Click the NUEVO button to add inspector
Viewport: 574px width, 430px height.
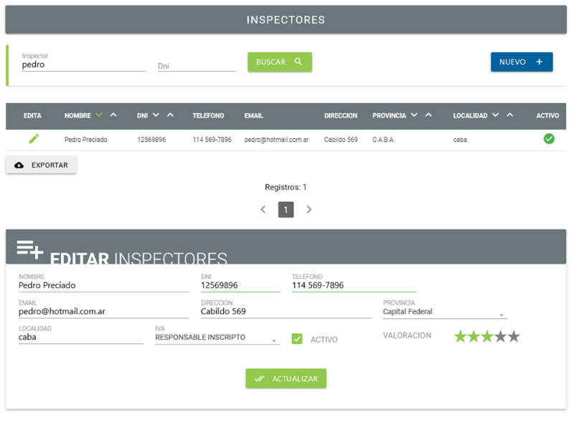click(522, 62)
